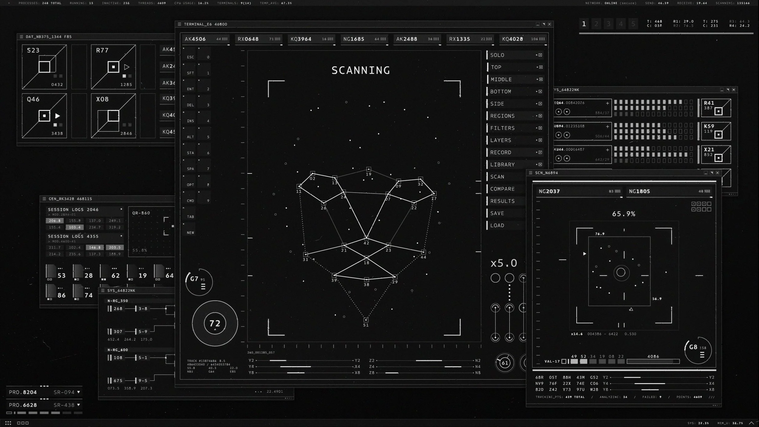Click the COMPARE menu button
Screen dimensions: 759x427
pos(502,189)
